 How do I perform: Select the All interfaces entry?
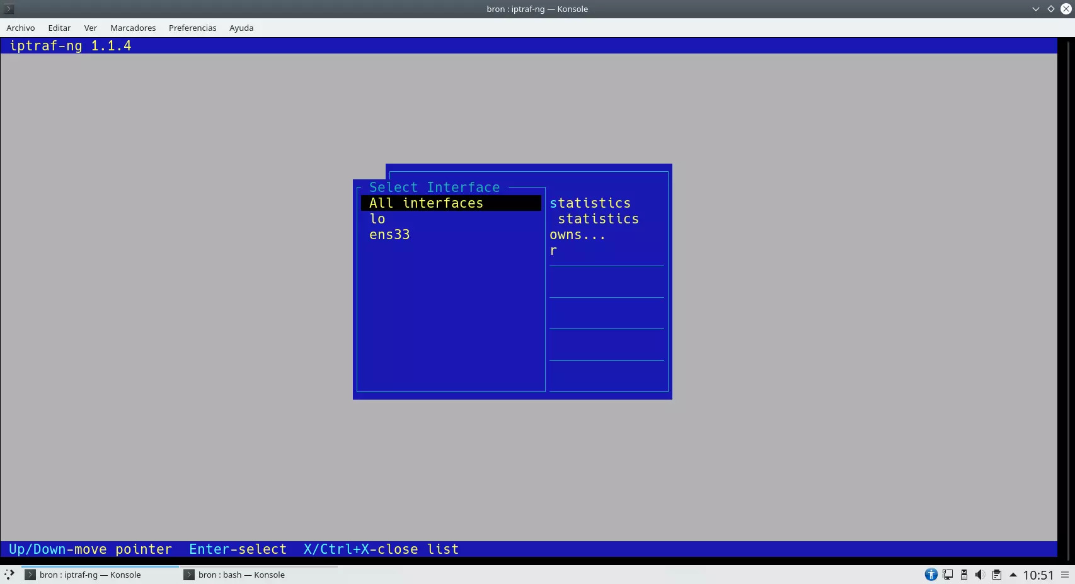(x=426, y=203)
